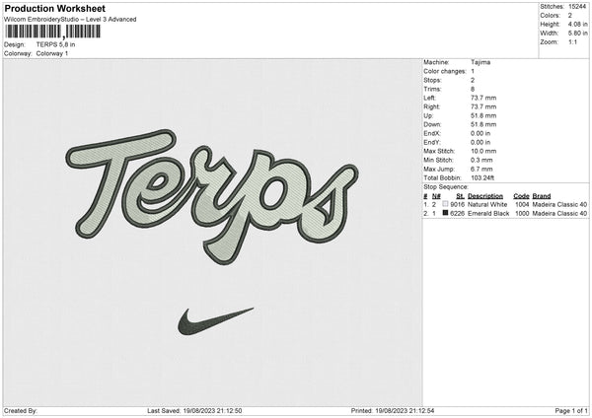Image resolution: width=592 pixels, height=418 pixels.
Task: Click the EndY value 0.00 in
Action: 481,142
